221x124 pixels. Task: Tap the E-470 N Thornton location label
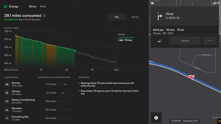coord(185,121)
